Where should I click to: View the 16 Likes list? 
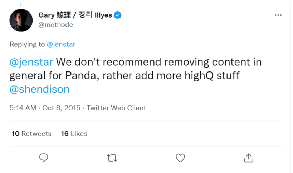[x=74, y=134]
